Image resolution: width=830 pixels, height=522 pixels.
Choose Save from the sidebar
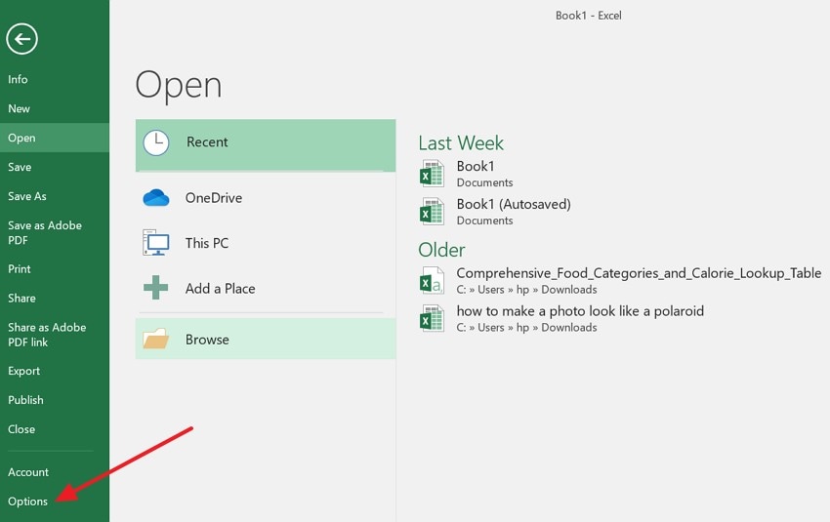pyautogui.click(x=55, y=167)
